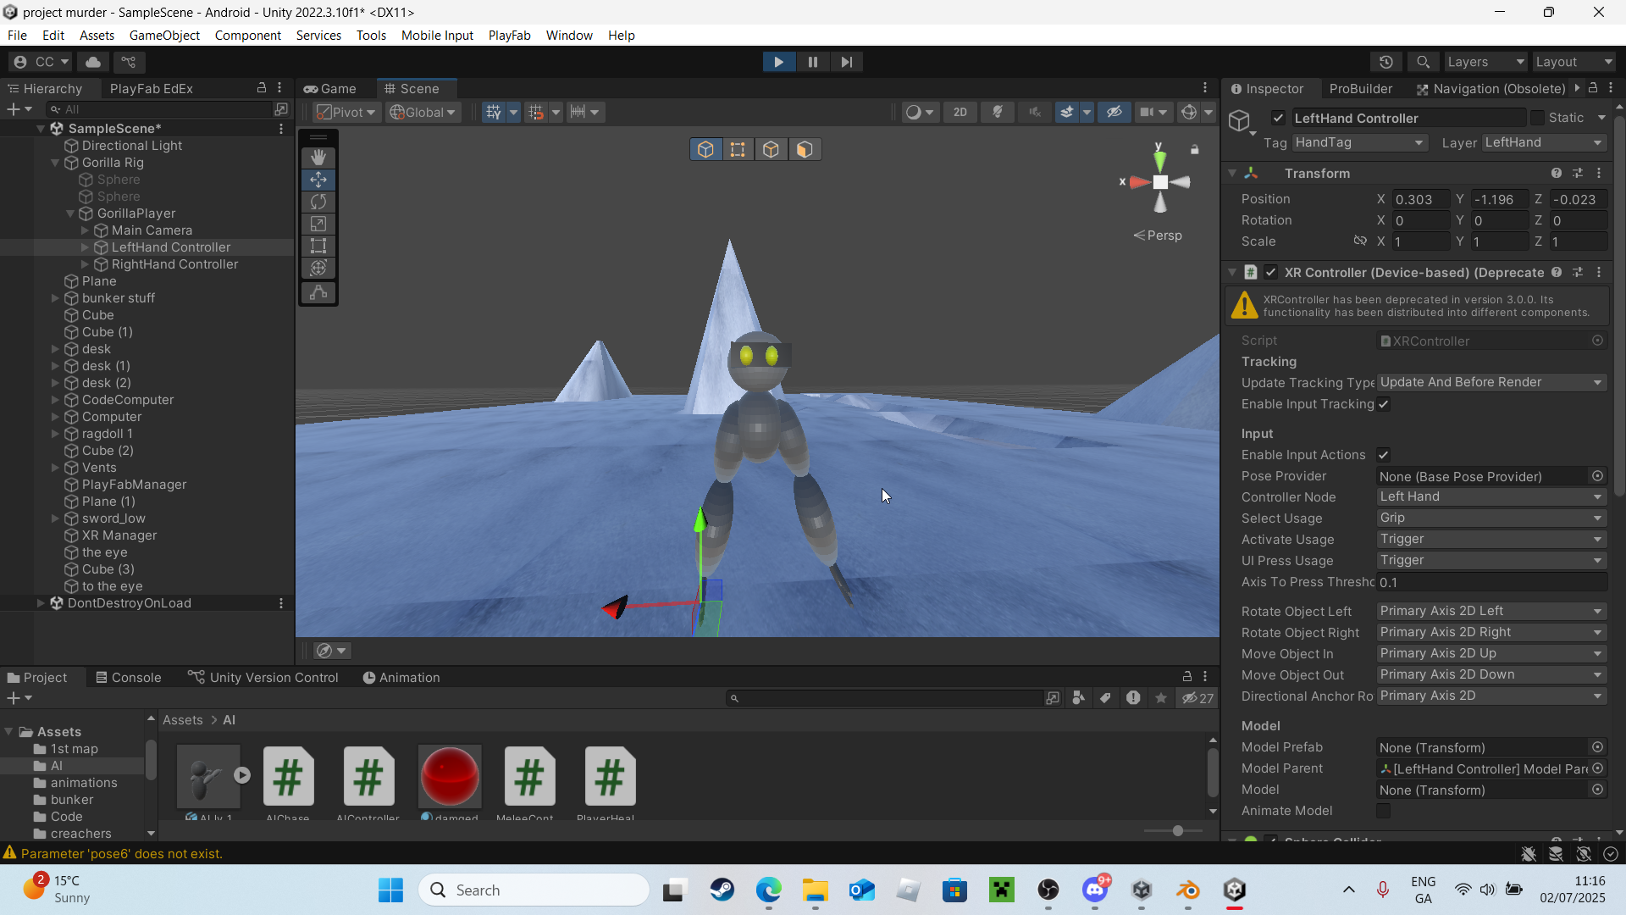Image resolution: width=1626 pixels, height=915 pixels.
Task: Open the Controller Node dropdown
Action: (x=1490, y=497)
